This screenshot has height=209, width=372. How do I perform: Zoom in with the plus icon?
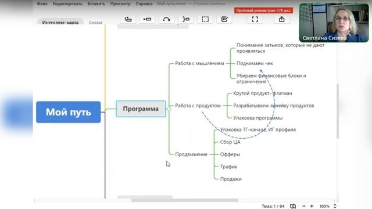pyautogui.click(x=312, y=206)
